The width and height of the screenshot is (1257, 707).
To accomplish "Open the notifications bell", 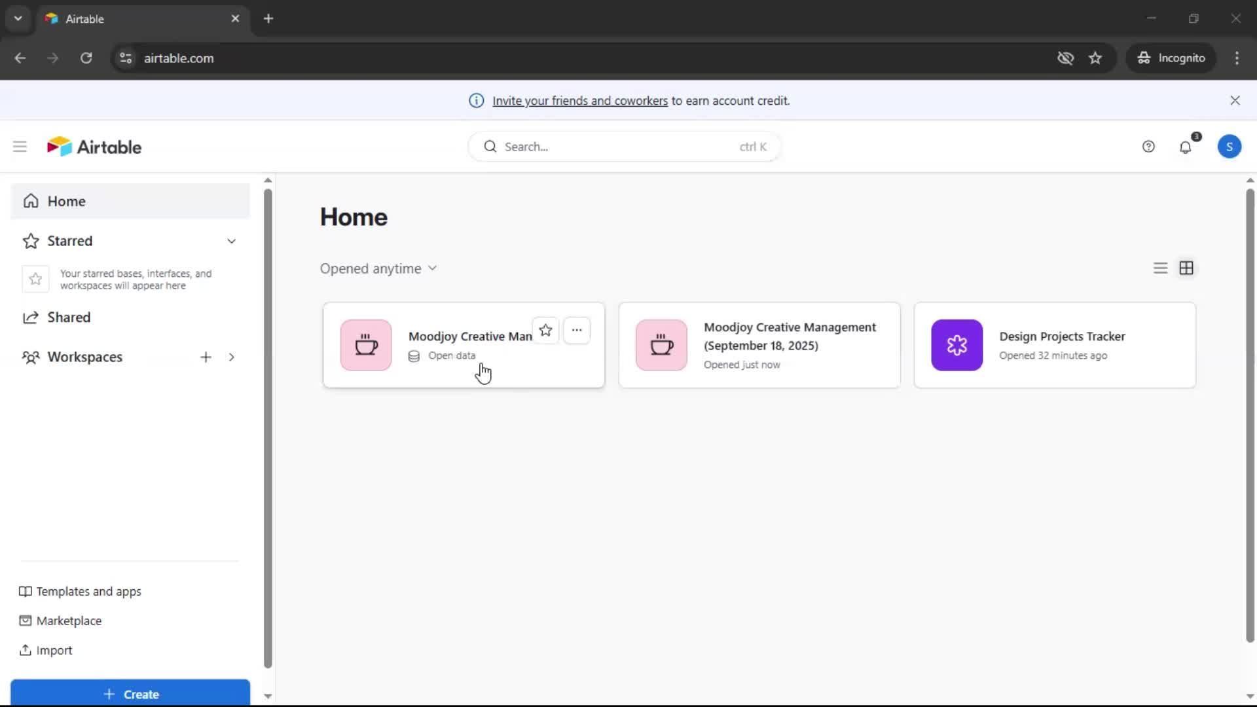I will (x=1185, y=147).
